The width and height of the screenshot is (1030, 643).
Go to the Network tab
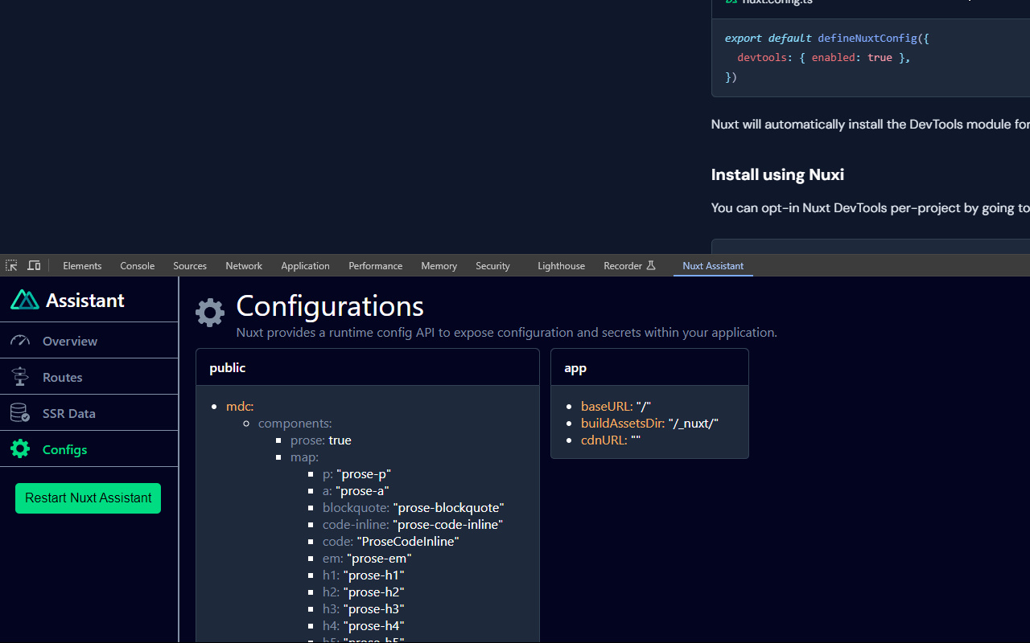coord(244,265)
